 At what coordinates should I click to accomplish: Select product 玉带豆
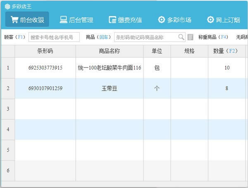click(x=110, y=88)
